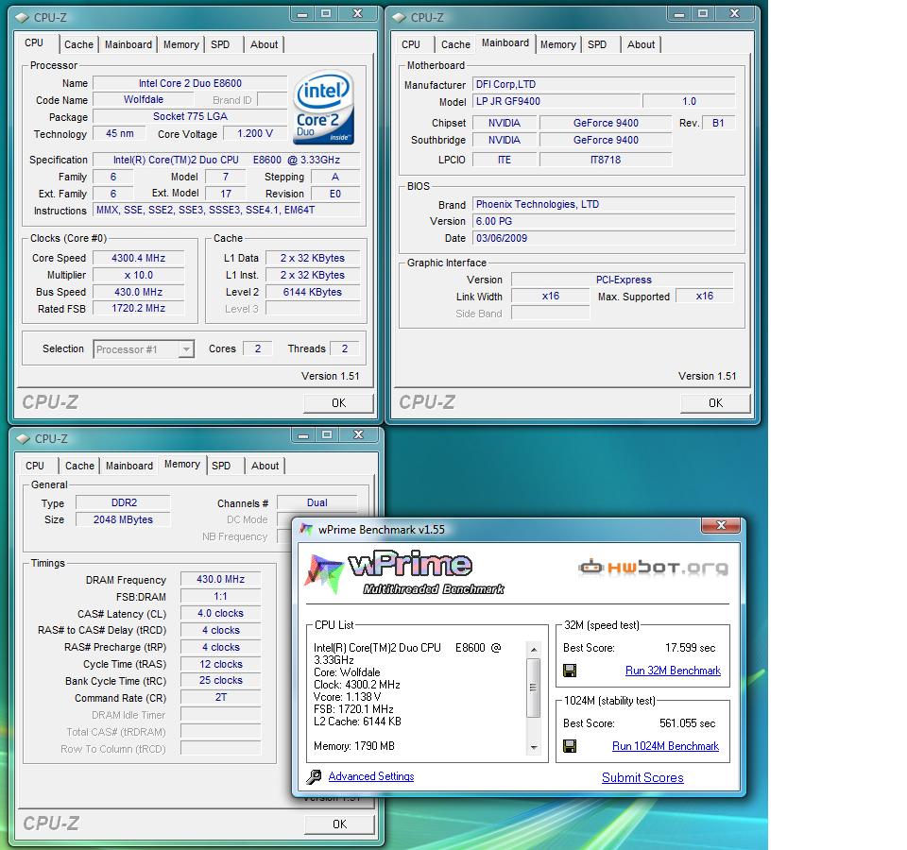907x850 pixels.
Task: Switch to Cache tab in CPU-Z CPU window
Action: point(78,44)
